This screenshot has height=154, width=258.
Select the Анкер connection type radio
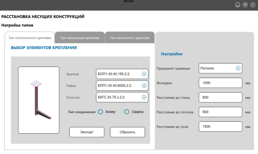point(101,112)
